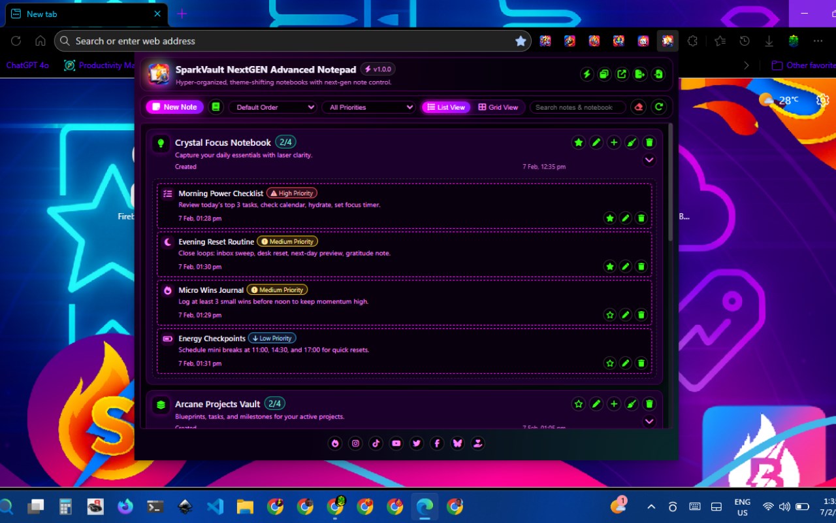Delete the Morning Power Checklist note

coord(641,218)
